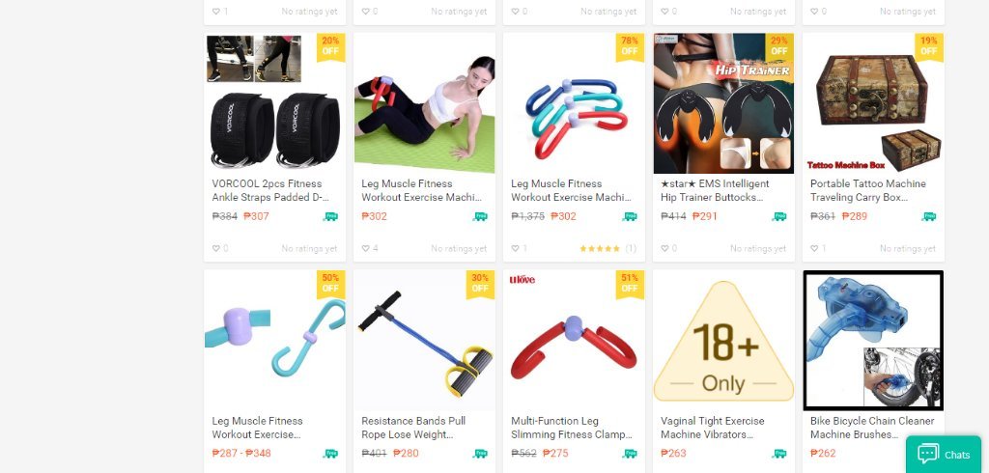Open Chats button chat icon
Viewport: 989px width, 473px height.
coord(928,454)
